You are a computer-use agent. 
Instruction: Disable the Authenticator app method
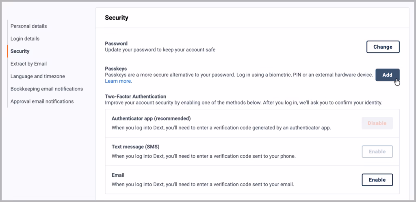(377, 123)
